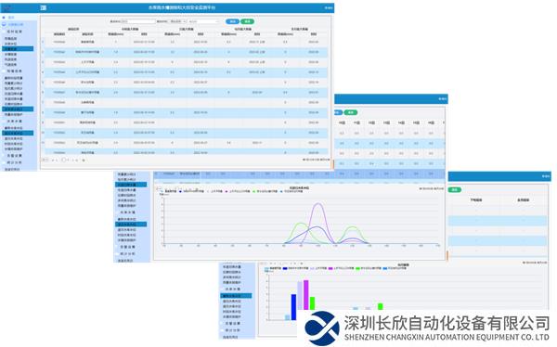Toggle the purple series in the bar chart legend

coord(330,268)
